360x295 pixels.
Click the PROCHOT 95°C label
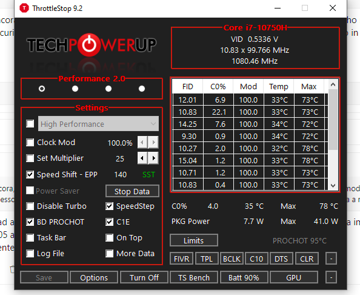coord(299,241)
